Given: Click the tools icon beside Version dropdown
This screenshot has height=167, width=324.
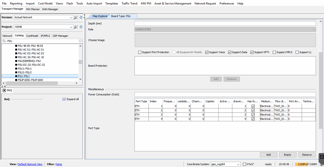Looking at the screenshot, I should (76, 17).
